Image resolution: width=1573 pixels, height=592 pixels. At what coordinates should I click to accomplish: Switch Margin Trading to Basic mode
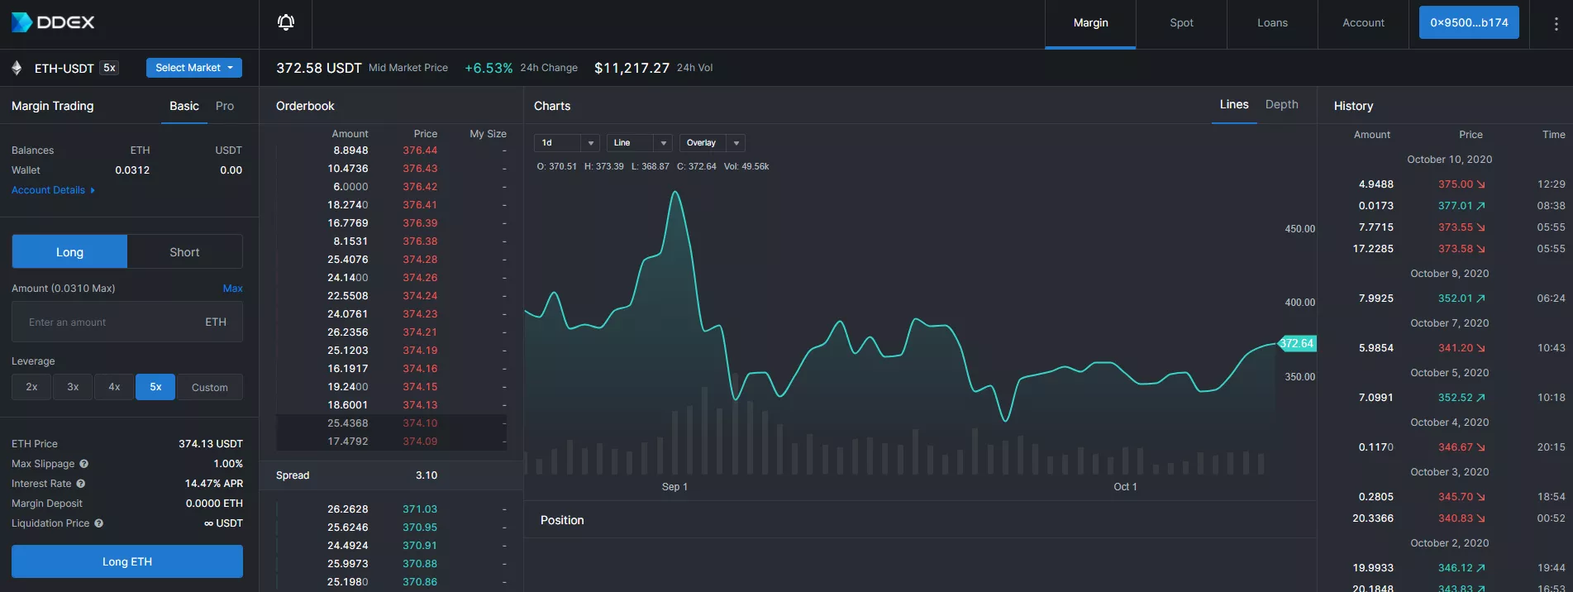[x=184, y=106]
